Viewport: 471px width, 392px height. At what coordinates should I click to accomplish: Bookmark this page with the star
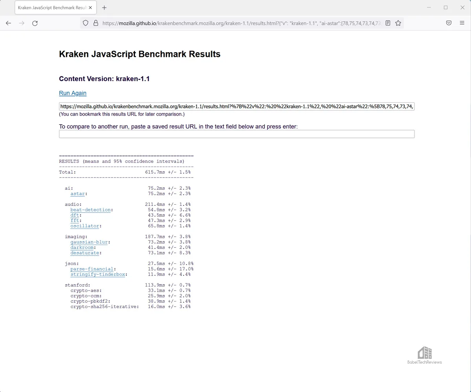click(x=398, y=23)
